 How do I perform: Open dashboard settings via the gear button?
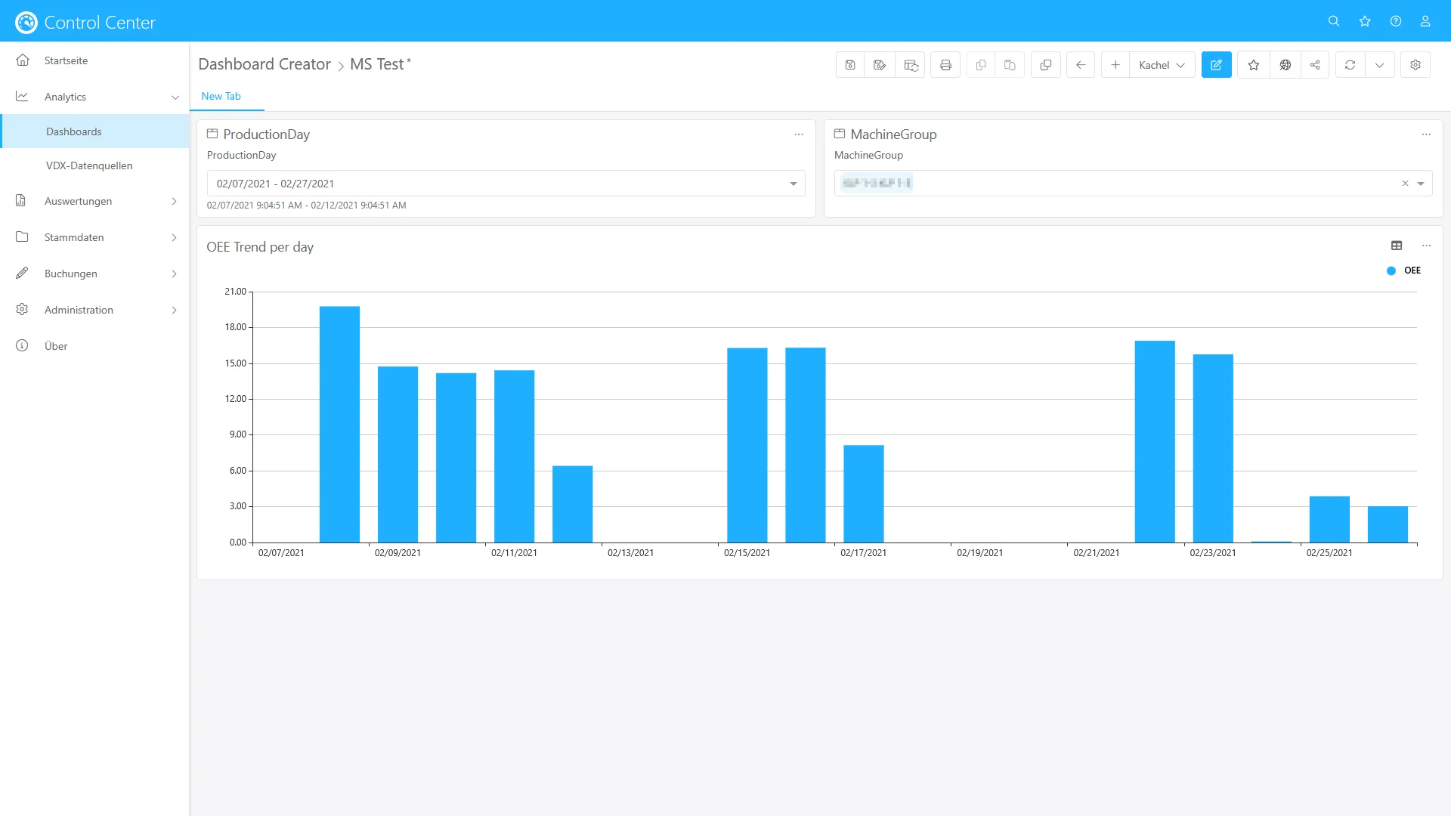pyautogui.click(x=1415, y=64)
